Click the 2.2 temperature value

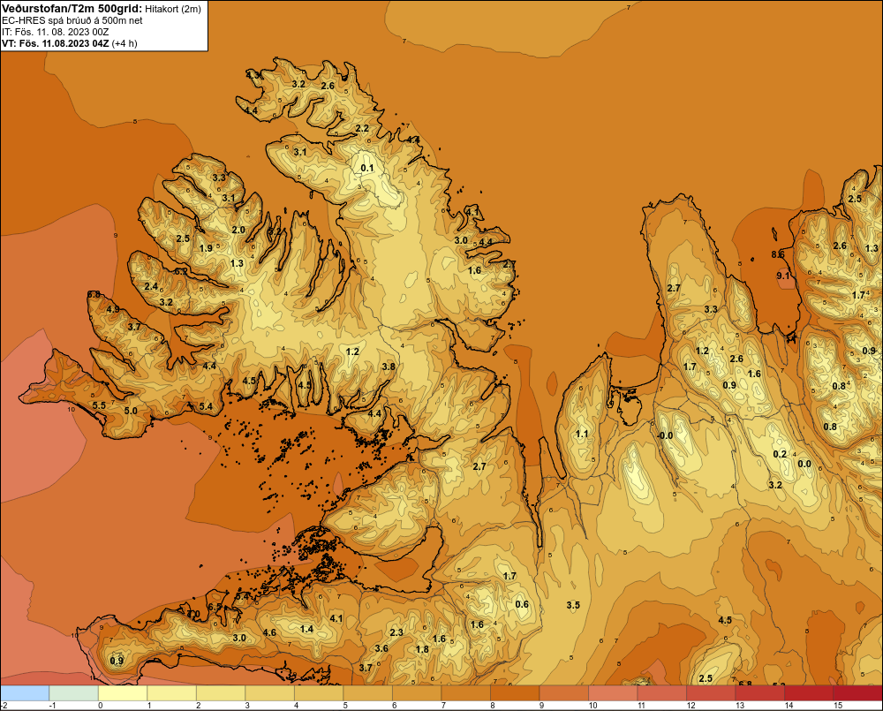362,129
